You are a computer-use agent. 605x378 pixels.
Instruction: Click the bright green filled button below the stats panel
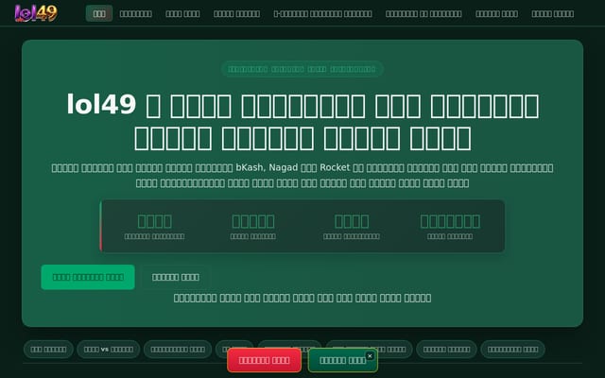tap(88, 277)
